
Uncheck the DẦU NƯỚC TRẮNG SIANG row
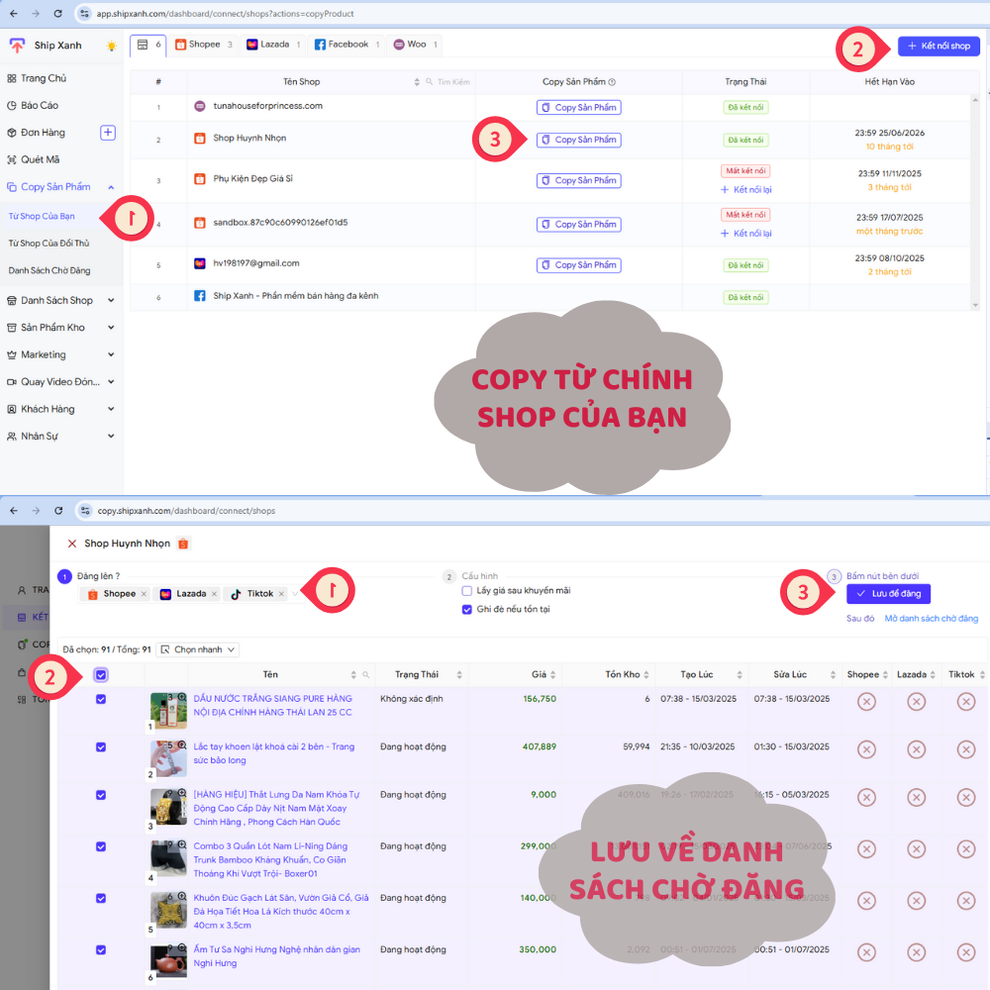pos(101,700)
